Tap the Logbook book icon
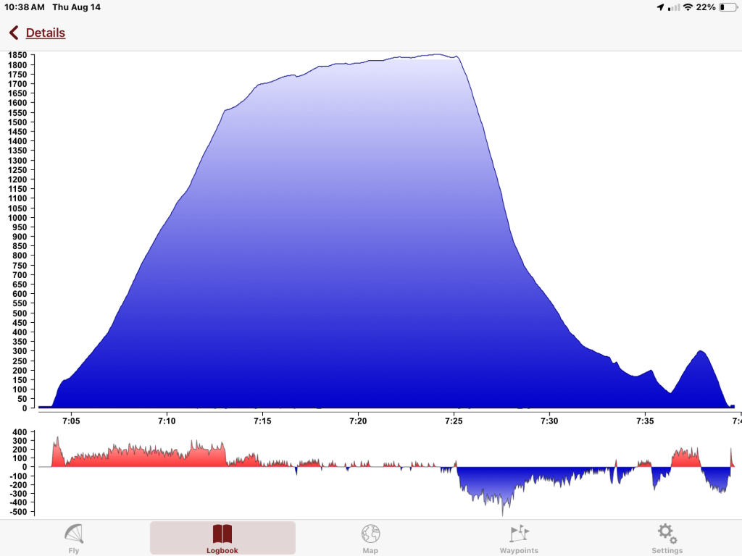Image resolution: width=742 pixels, height=556 pixels. 222,534
